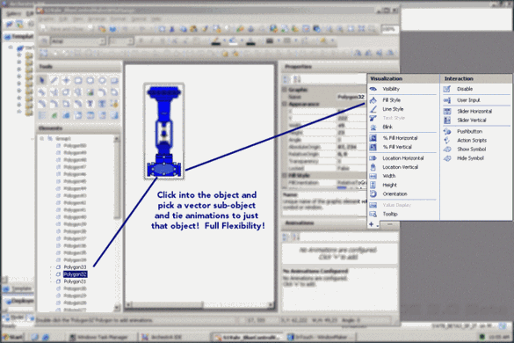Screen dimensions: 514x343
Task: Click the Slider Vertical interaction icon
Action: pyautogui.click(x=447, y=120)
